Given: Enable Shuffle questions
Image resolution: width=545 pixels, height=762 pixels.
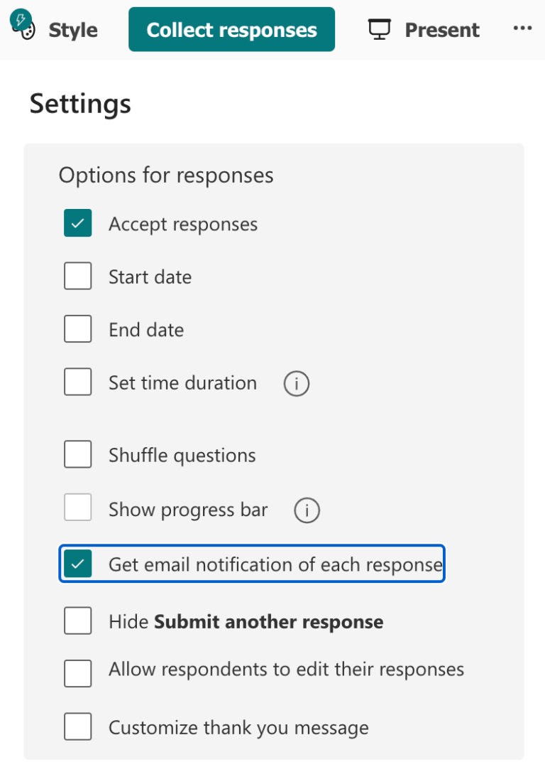Looking at the screenshot, I should (x=77, y=454).
